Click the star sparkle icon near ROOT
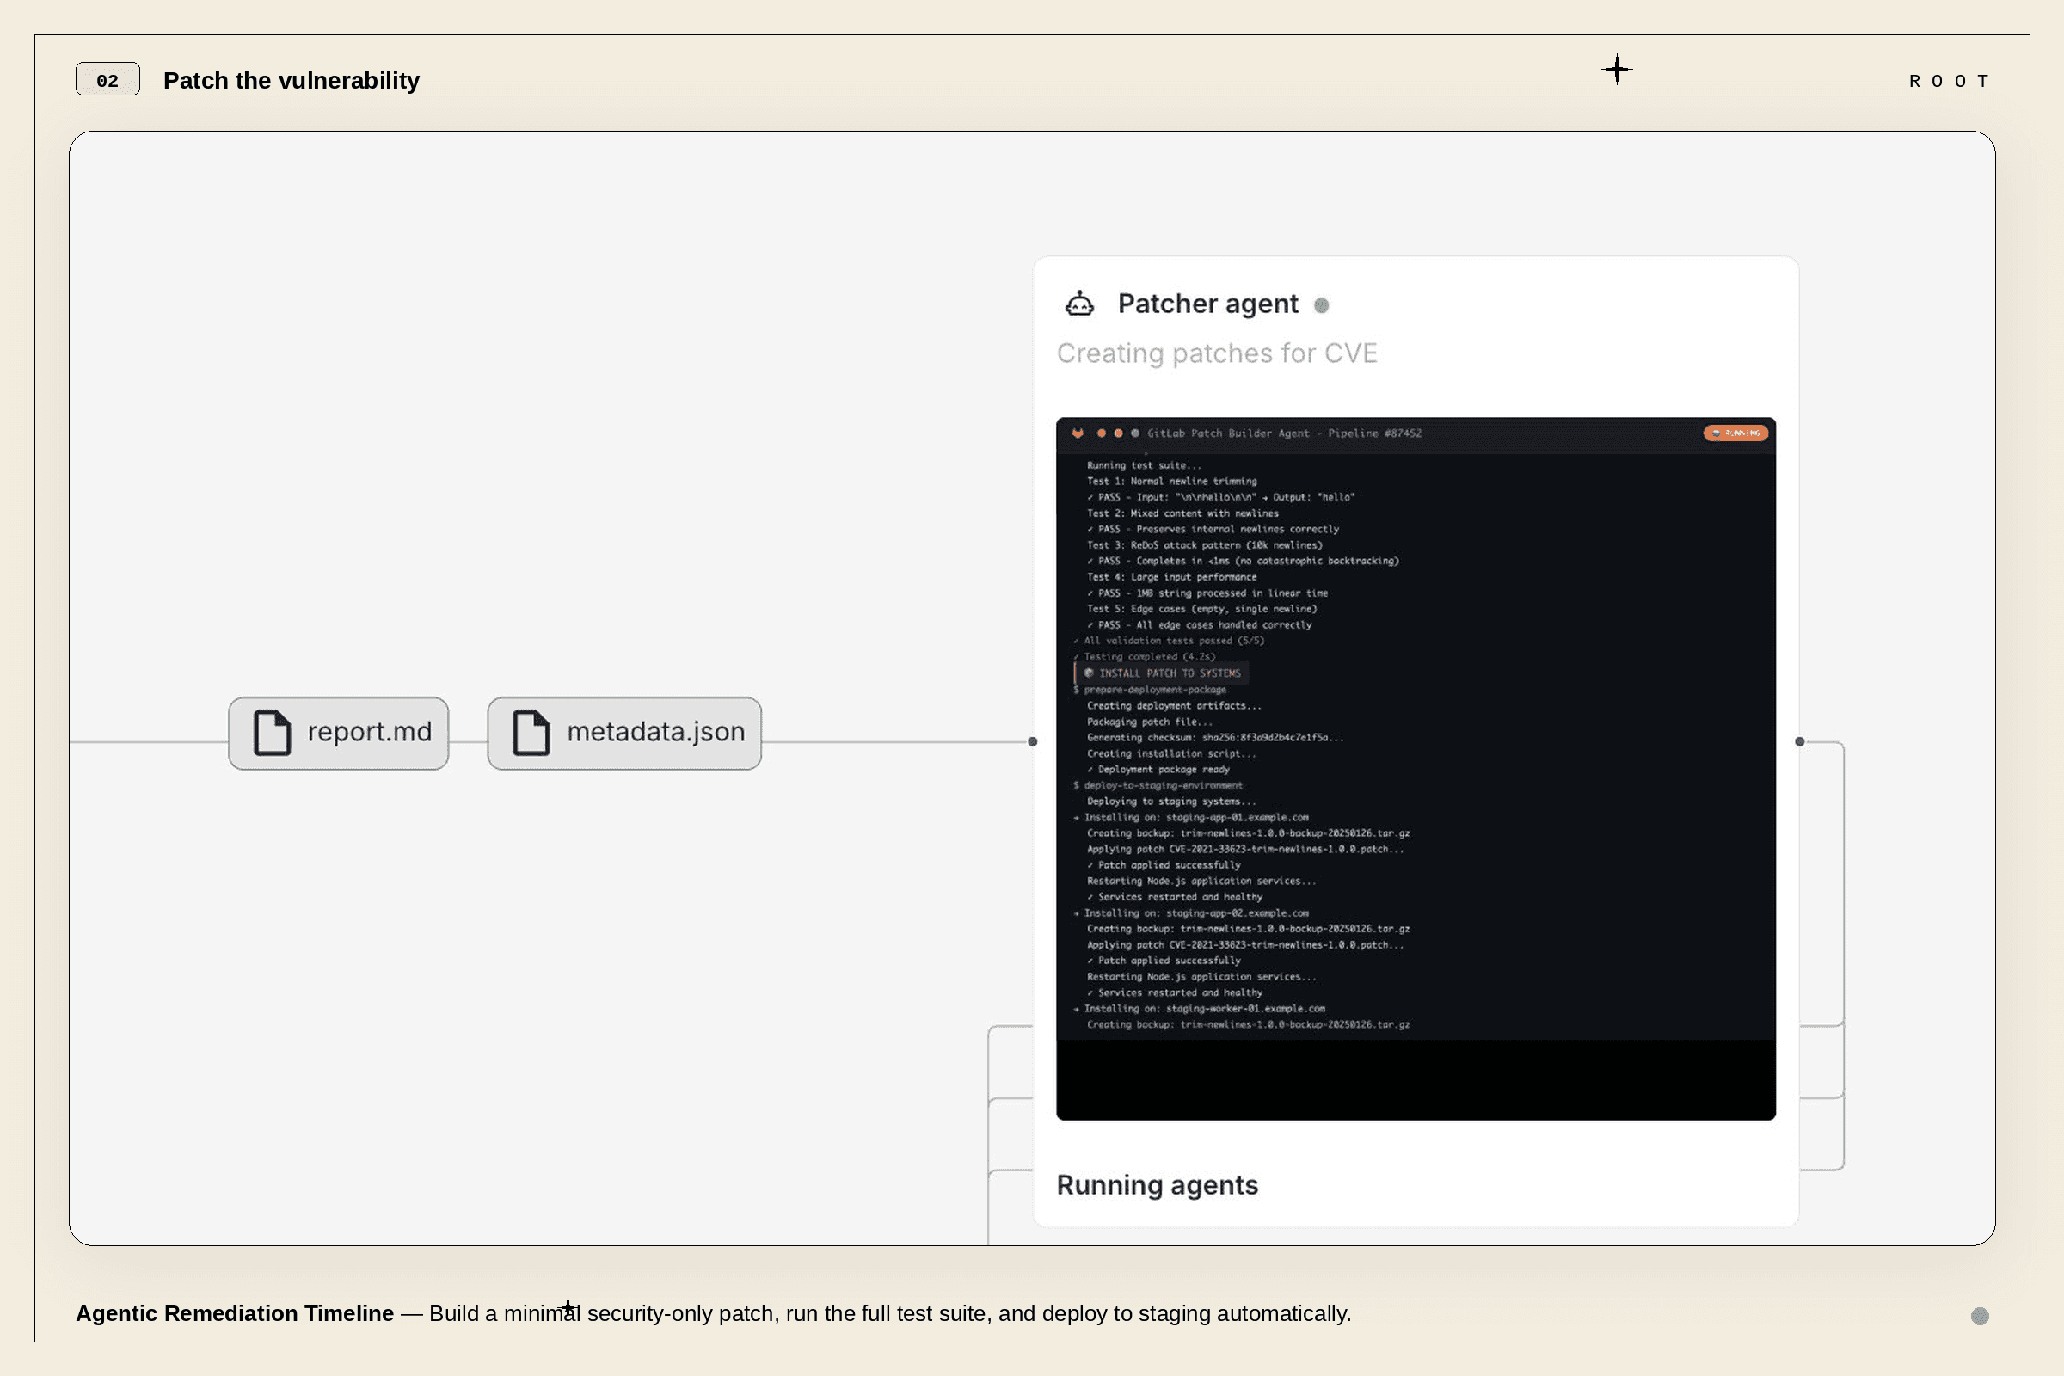The width and height of the screenshot is (2064, 1376). pos(1617,70)
